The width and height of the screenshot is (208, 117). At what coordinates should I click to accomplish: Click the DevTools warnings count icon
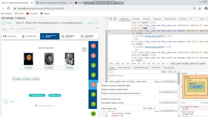[202, 19]
